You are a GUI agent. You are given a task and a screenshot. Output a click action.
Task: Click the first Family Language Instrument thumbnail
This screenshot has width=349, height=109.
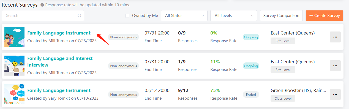pyautogui.click(x=14, y=37)
